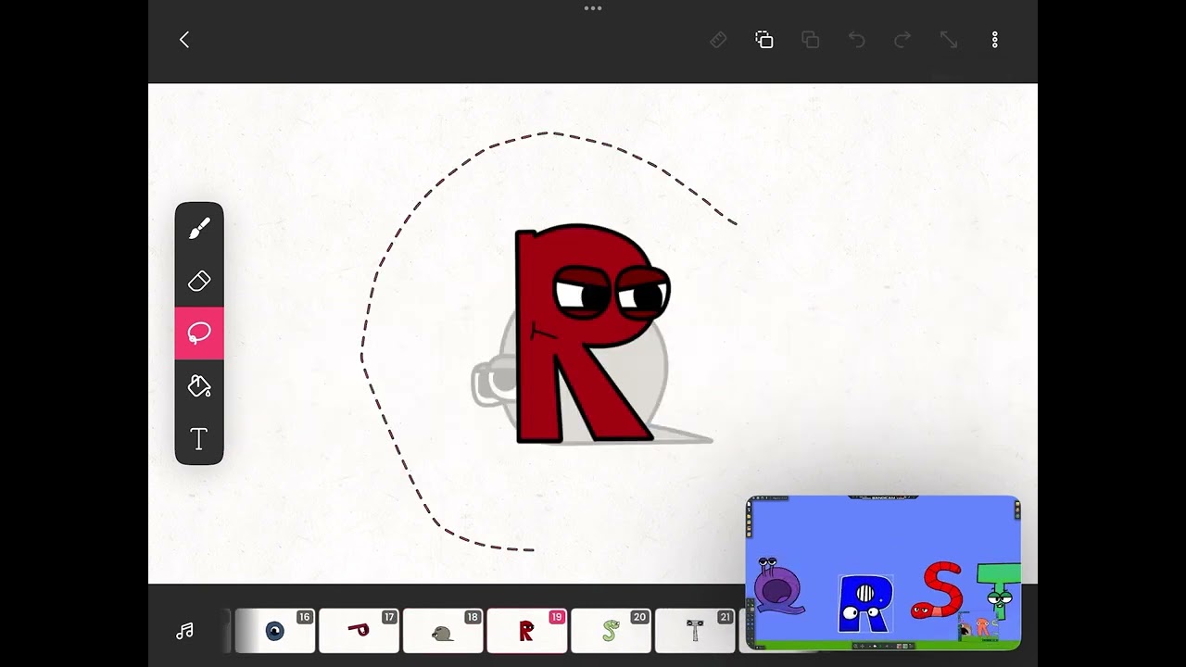Select the Lasso selection tool
Image resolution: width=1186 pixels, height=667 pixels.
(x=199, y=333)
